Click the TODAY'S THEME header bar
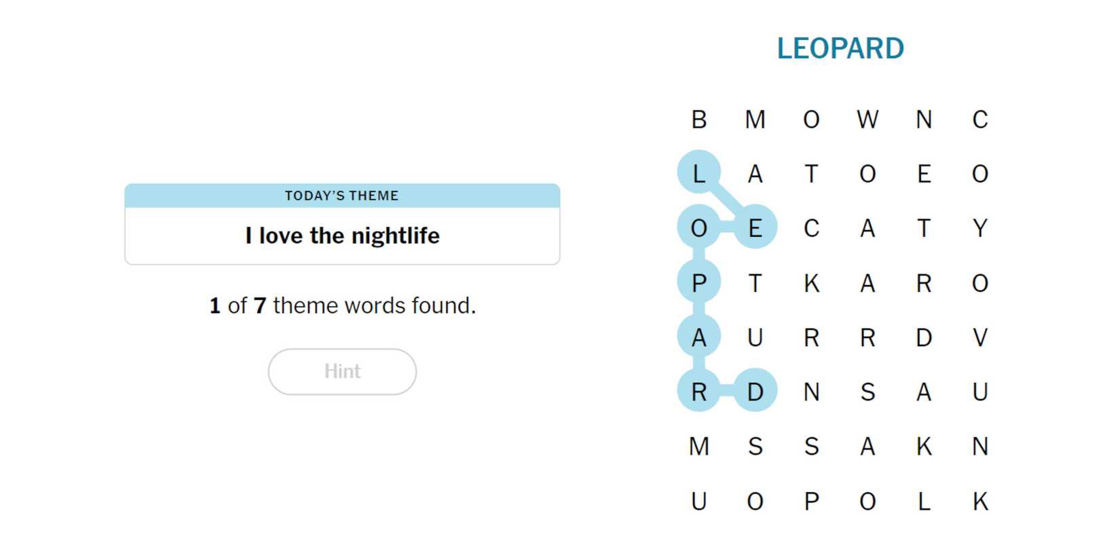 342,195
